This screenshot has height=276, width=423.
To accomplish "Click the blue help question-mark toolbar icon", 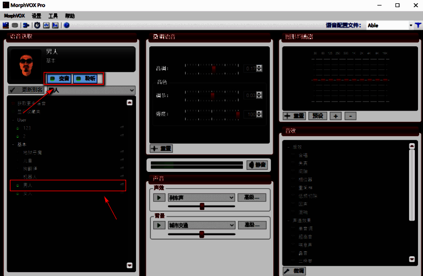I will click(x=67, y=25).
